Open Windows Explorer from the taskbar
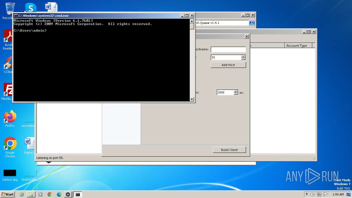The height and width of the screenshot is (198, 352). point(31,194)
